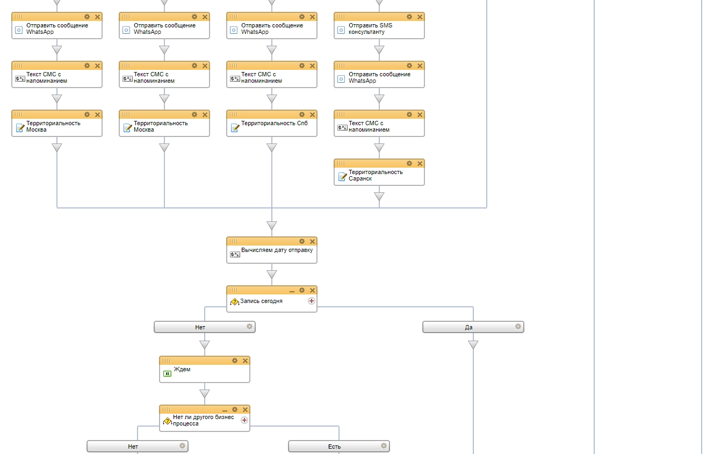Image resolution: width=714 pixels, height=454 pixels.
Task: Open settings gear of the "Ждем" block
Action: click(235, 361)
